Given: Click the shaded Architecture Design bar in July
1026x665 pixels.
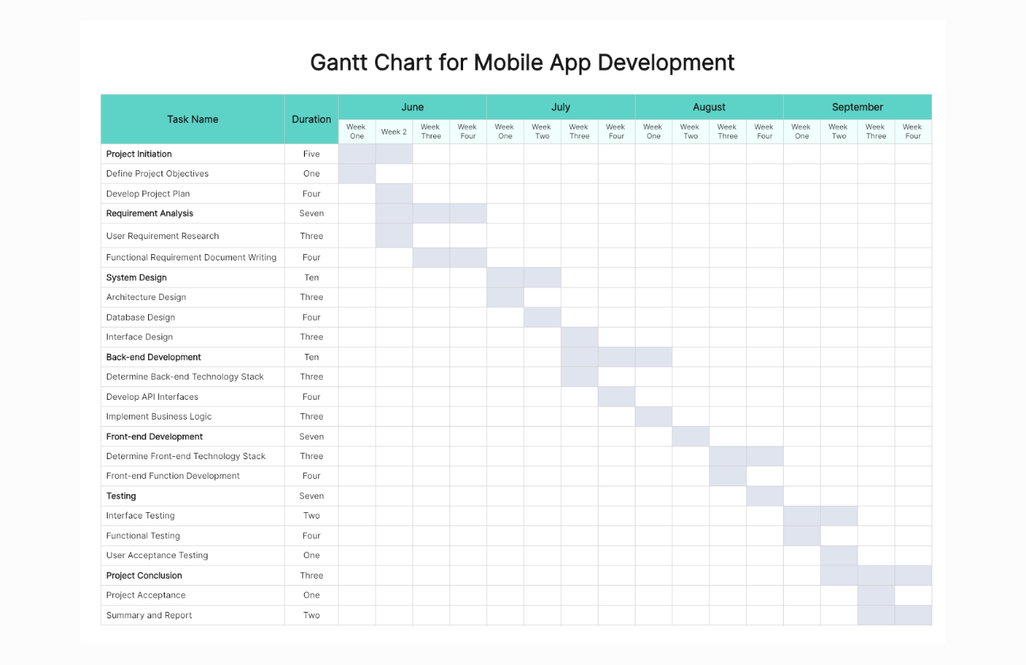Looking at the screenshot, I should click(x=504, y=298).
